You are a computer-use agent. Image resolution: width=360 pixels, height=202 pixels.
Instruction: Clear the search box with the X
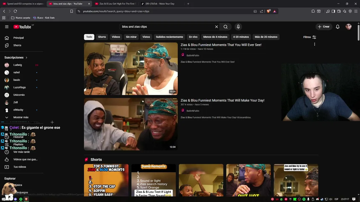tap(217, 27)
